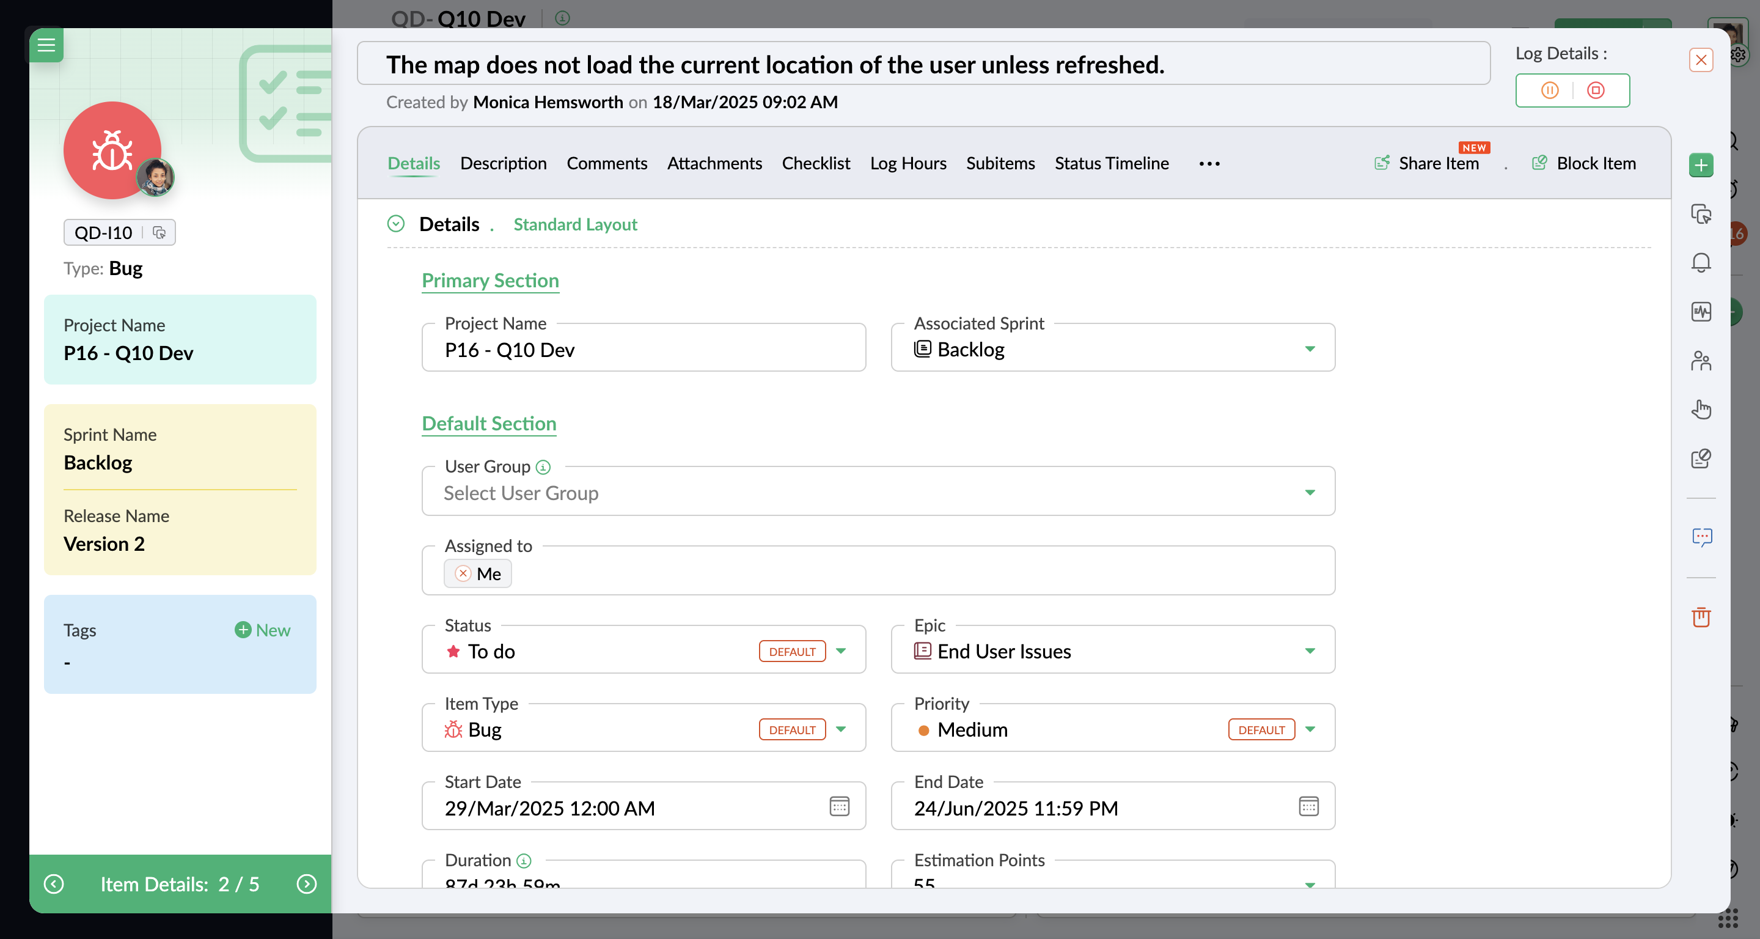Click the Share Item button
The height and width of the screenshot is (939, 1760).
point(1428,163)
